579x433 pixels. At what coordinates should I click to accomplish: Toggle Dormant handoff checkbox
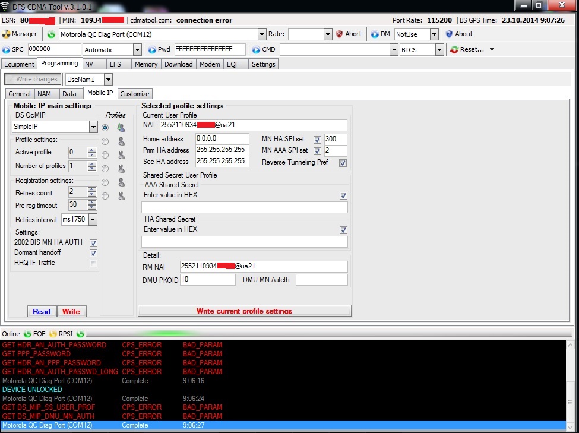tap(93, 253)
